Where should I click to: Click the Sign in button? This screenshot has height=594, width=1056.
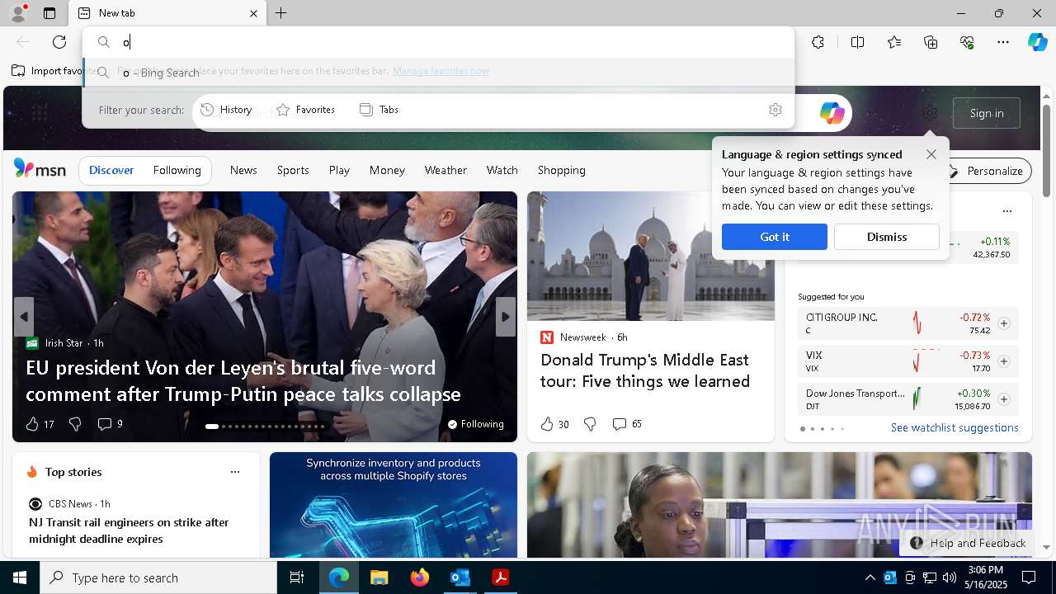(x=987, y=113)
